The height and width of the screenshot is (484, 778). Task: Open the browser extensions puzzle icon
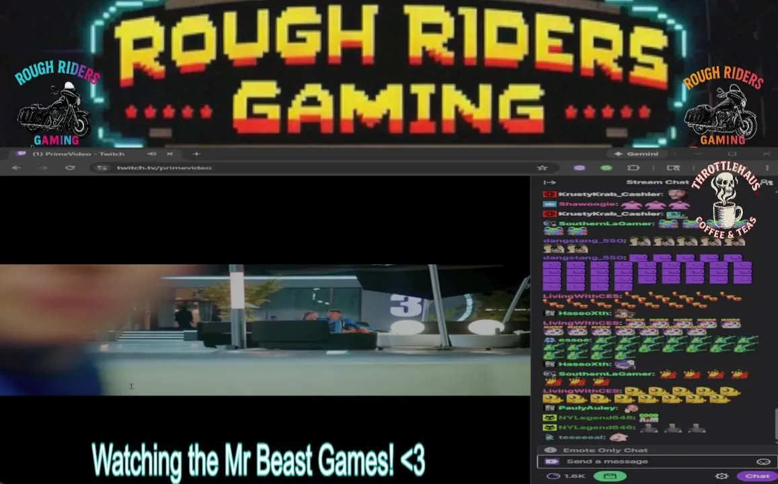tap(633, 167)
